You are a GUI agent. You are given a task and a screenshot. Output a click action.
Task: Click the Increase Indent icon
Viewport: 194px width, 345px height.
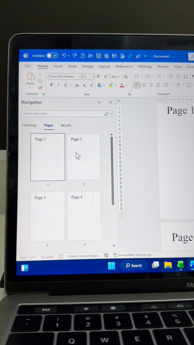click(x=178, y=77)
